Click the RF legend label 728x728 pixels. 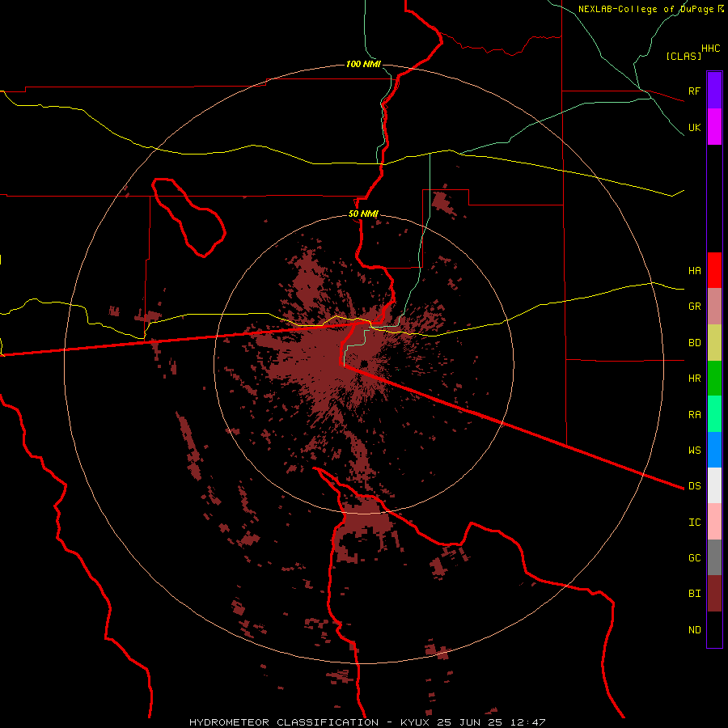click(x=695, y=91)
